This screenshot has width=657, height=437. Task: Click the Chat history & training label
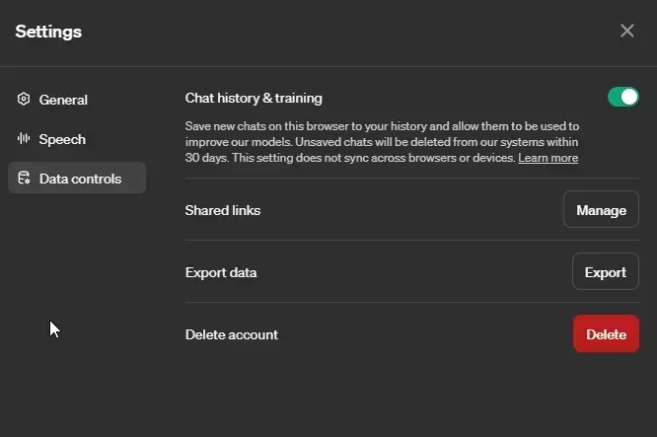[254, 98]
